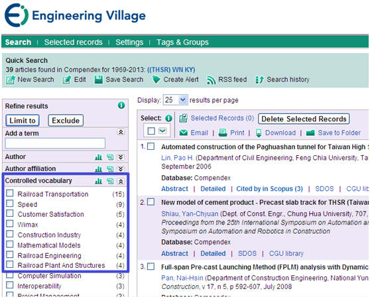
Task: Expand the Author affiliation facet
Action: click(x=121, y=169)
